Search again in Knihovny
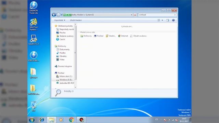Screen dimensions: 219x123 click(x=86, y=36)
